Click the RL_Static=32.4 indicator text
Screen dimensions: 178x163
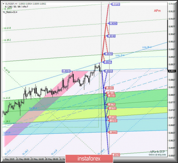tap(10, 12)
